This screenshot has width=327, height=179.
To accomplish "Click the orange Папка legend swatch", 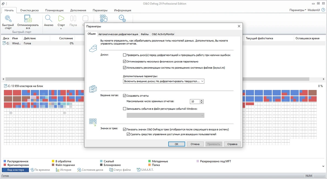I will (x=150, y=165).
